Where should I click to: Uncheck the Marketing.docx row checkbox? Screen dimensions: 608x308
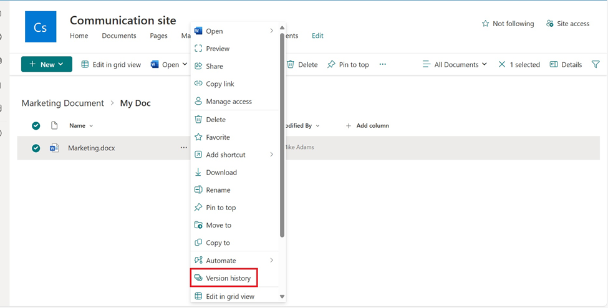tap(36, 148)
